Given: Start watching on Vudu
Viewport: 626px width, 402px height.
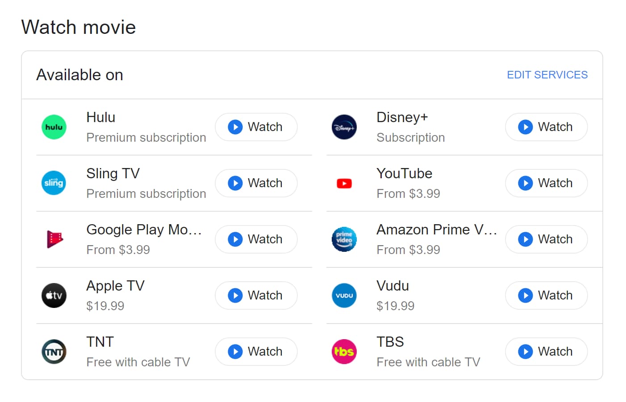Looking at the screenshot, I should point(546,295).
